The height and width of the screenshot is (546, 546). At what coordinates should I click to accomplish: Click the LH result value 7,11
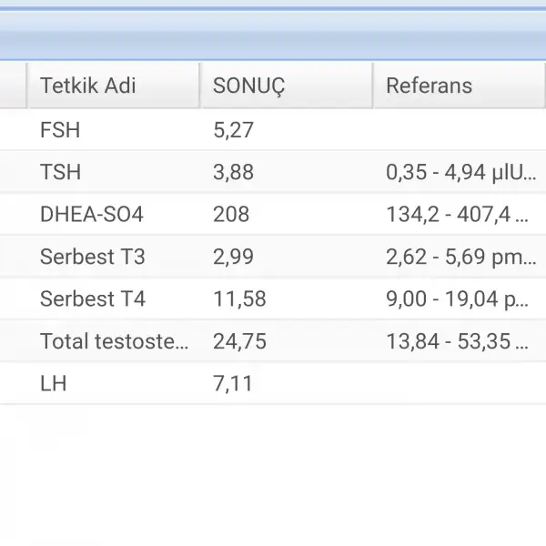(232, 384)
